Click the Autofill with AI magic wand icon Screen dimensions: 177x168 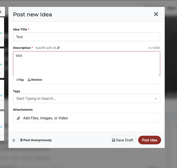(x=58, y=48)
